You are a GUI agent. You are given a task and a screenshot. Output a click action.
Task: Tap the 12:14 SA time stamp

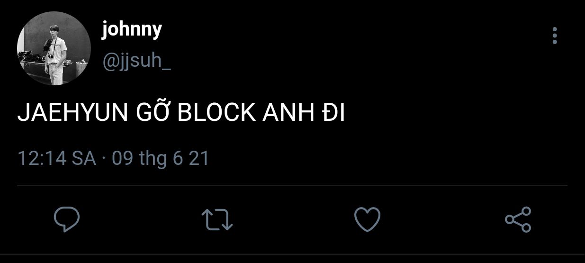pos(57,158)
